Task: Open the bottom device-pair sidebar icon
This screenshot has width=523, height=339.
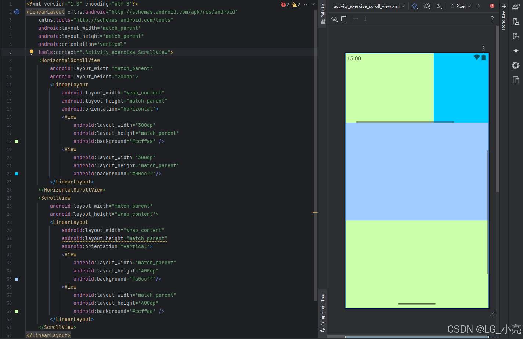Action: pyautogui.click(x=516, y=80)
